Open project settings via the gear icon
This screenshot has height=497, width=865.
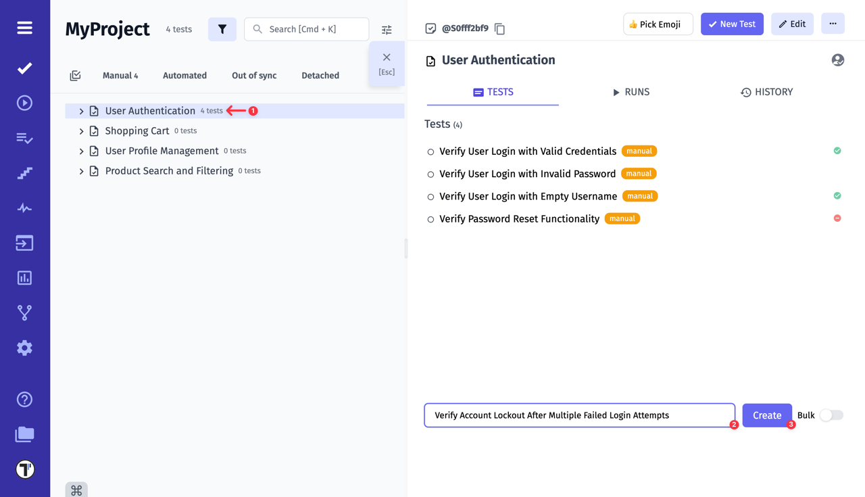pyautogui.click(x=24, y=348)
